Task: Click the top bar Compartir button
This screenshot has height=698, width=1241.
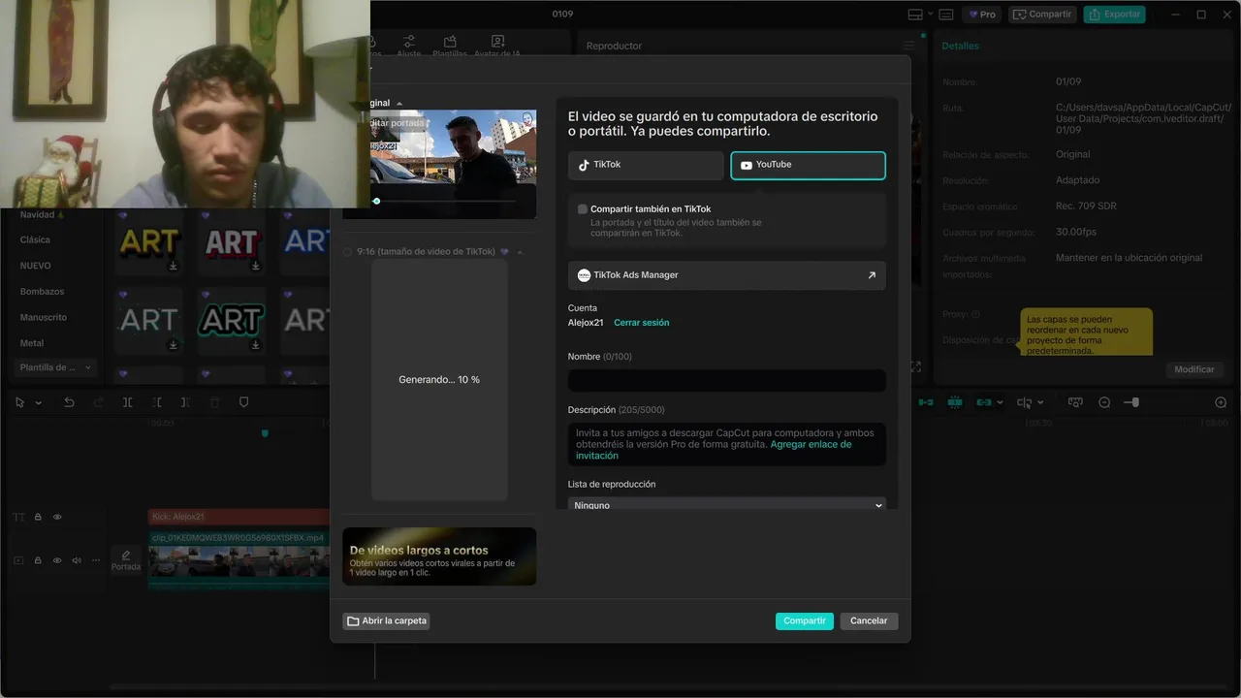Action: tap(1042, 15)
